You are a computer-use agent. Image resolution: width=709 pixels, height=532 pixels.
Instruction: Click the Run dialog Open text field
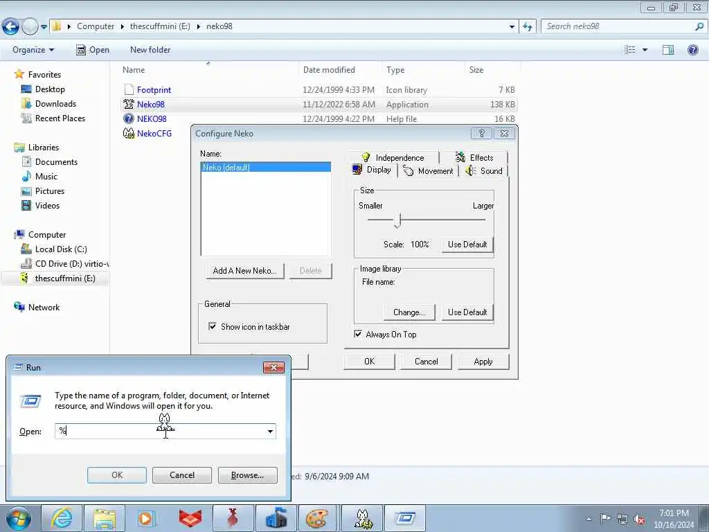click(x=160, y=431)
